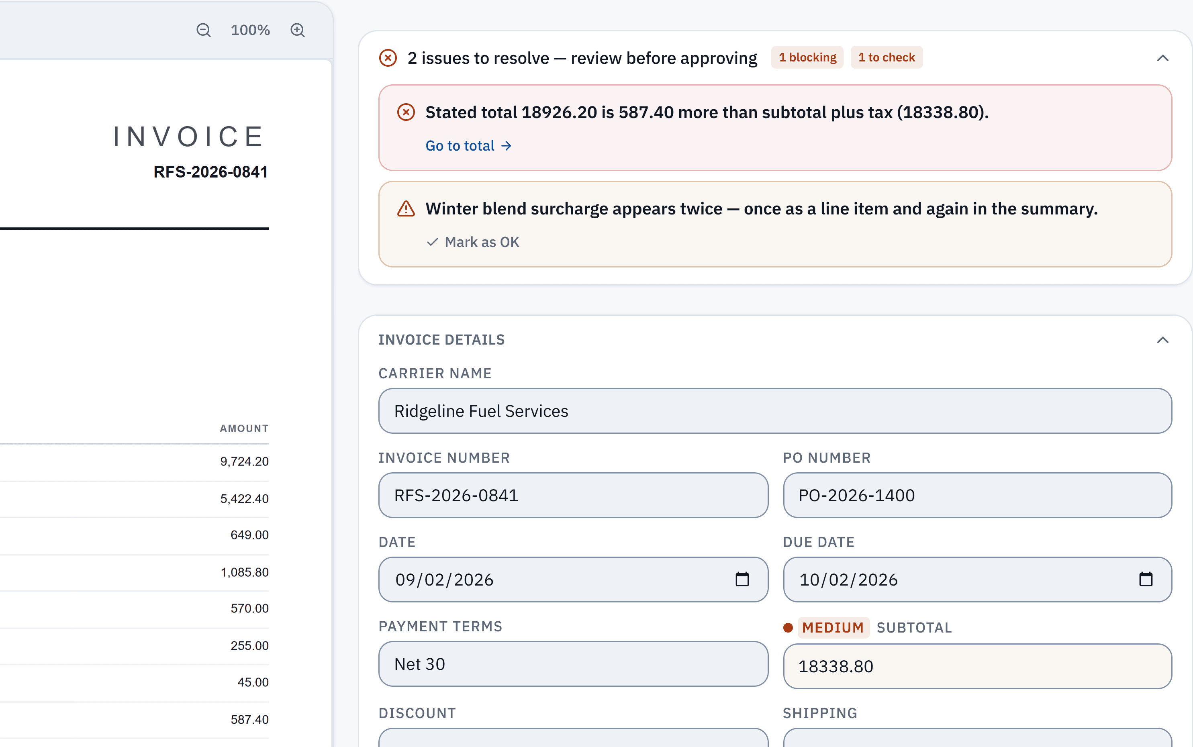1193x747 pixels.
Task: Zoom in the invoice preview
Action: 297,30
